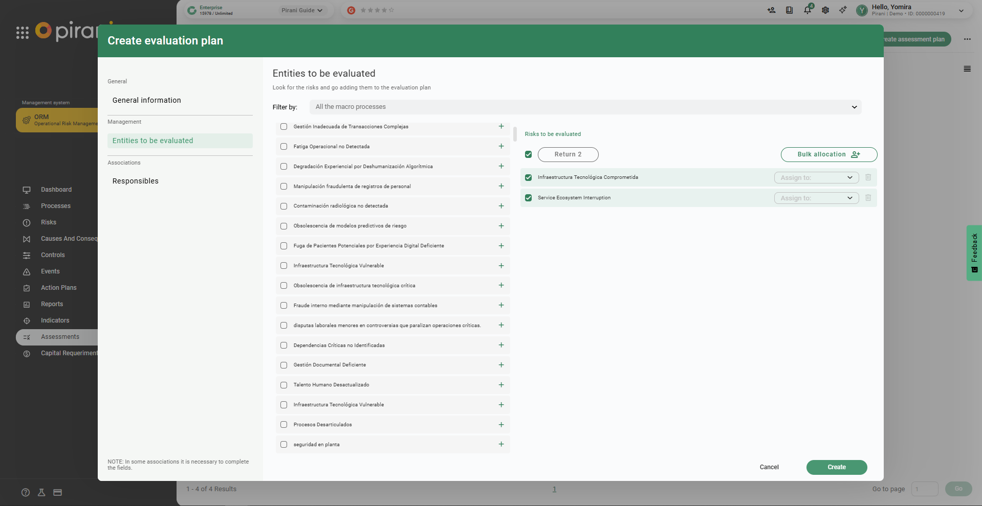Check the Talento Humano Desactualizado checkbox
Screen dimensions: 982x506
pyautogui.click(x=284, y=385)
